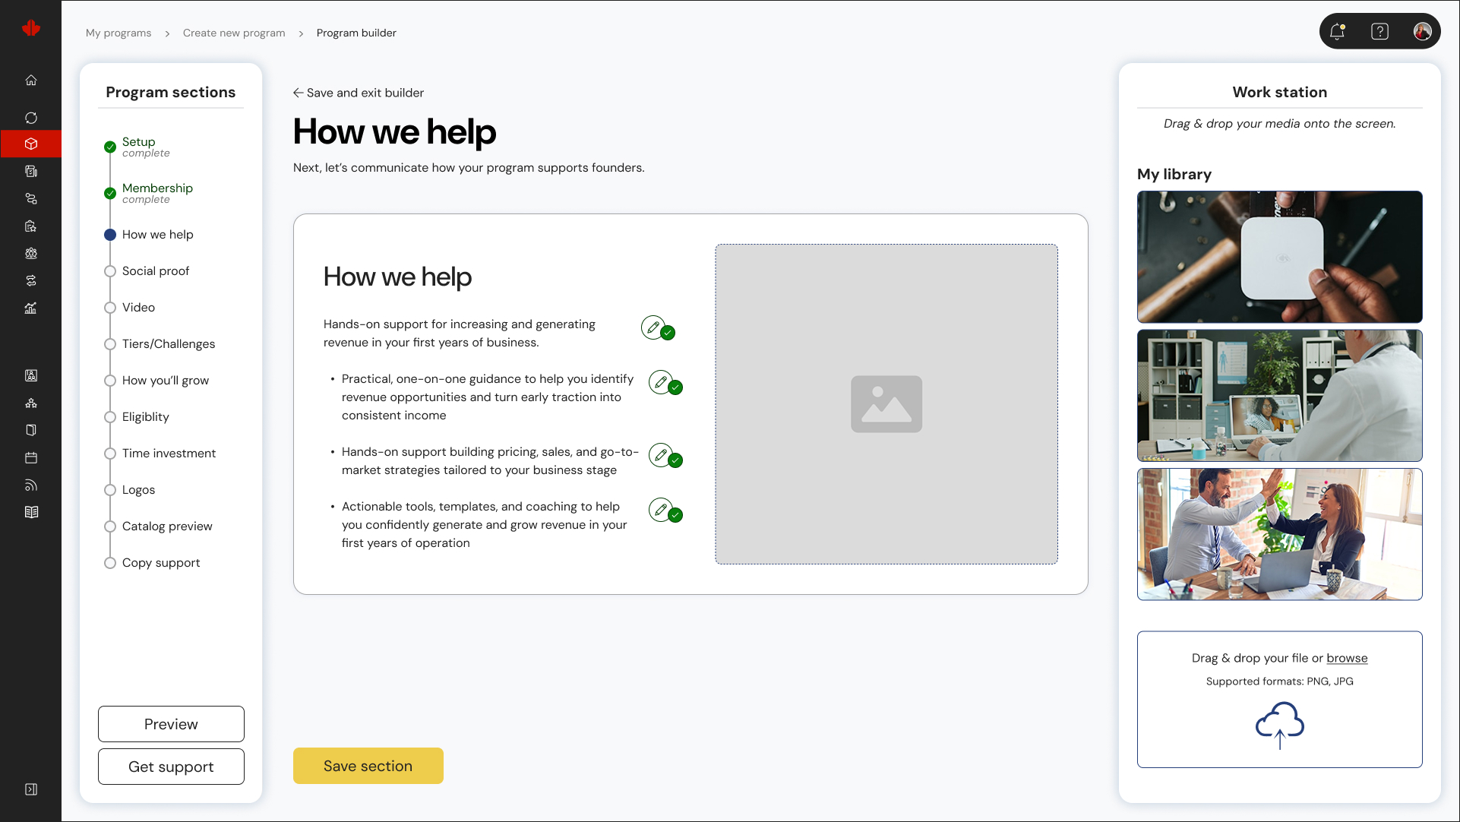Open calendar icon in left sidebar
1460x822 pixels.
click(31, 457)
